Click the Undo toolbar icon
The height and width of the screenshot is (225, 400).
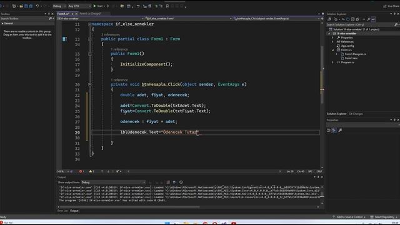click(37, 6)
